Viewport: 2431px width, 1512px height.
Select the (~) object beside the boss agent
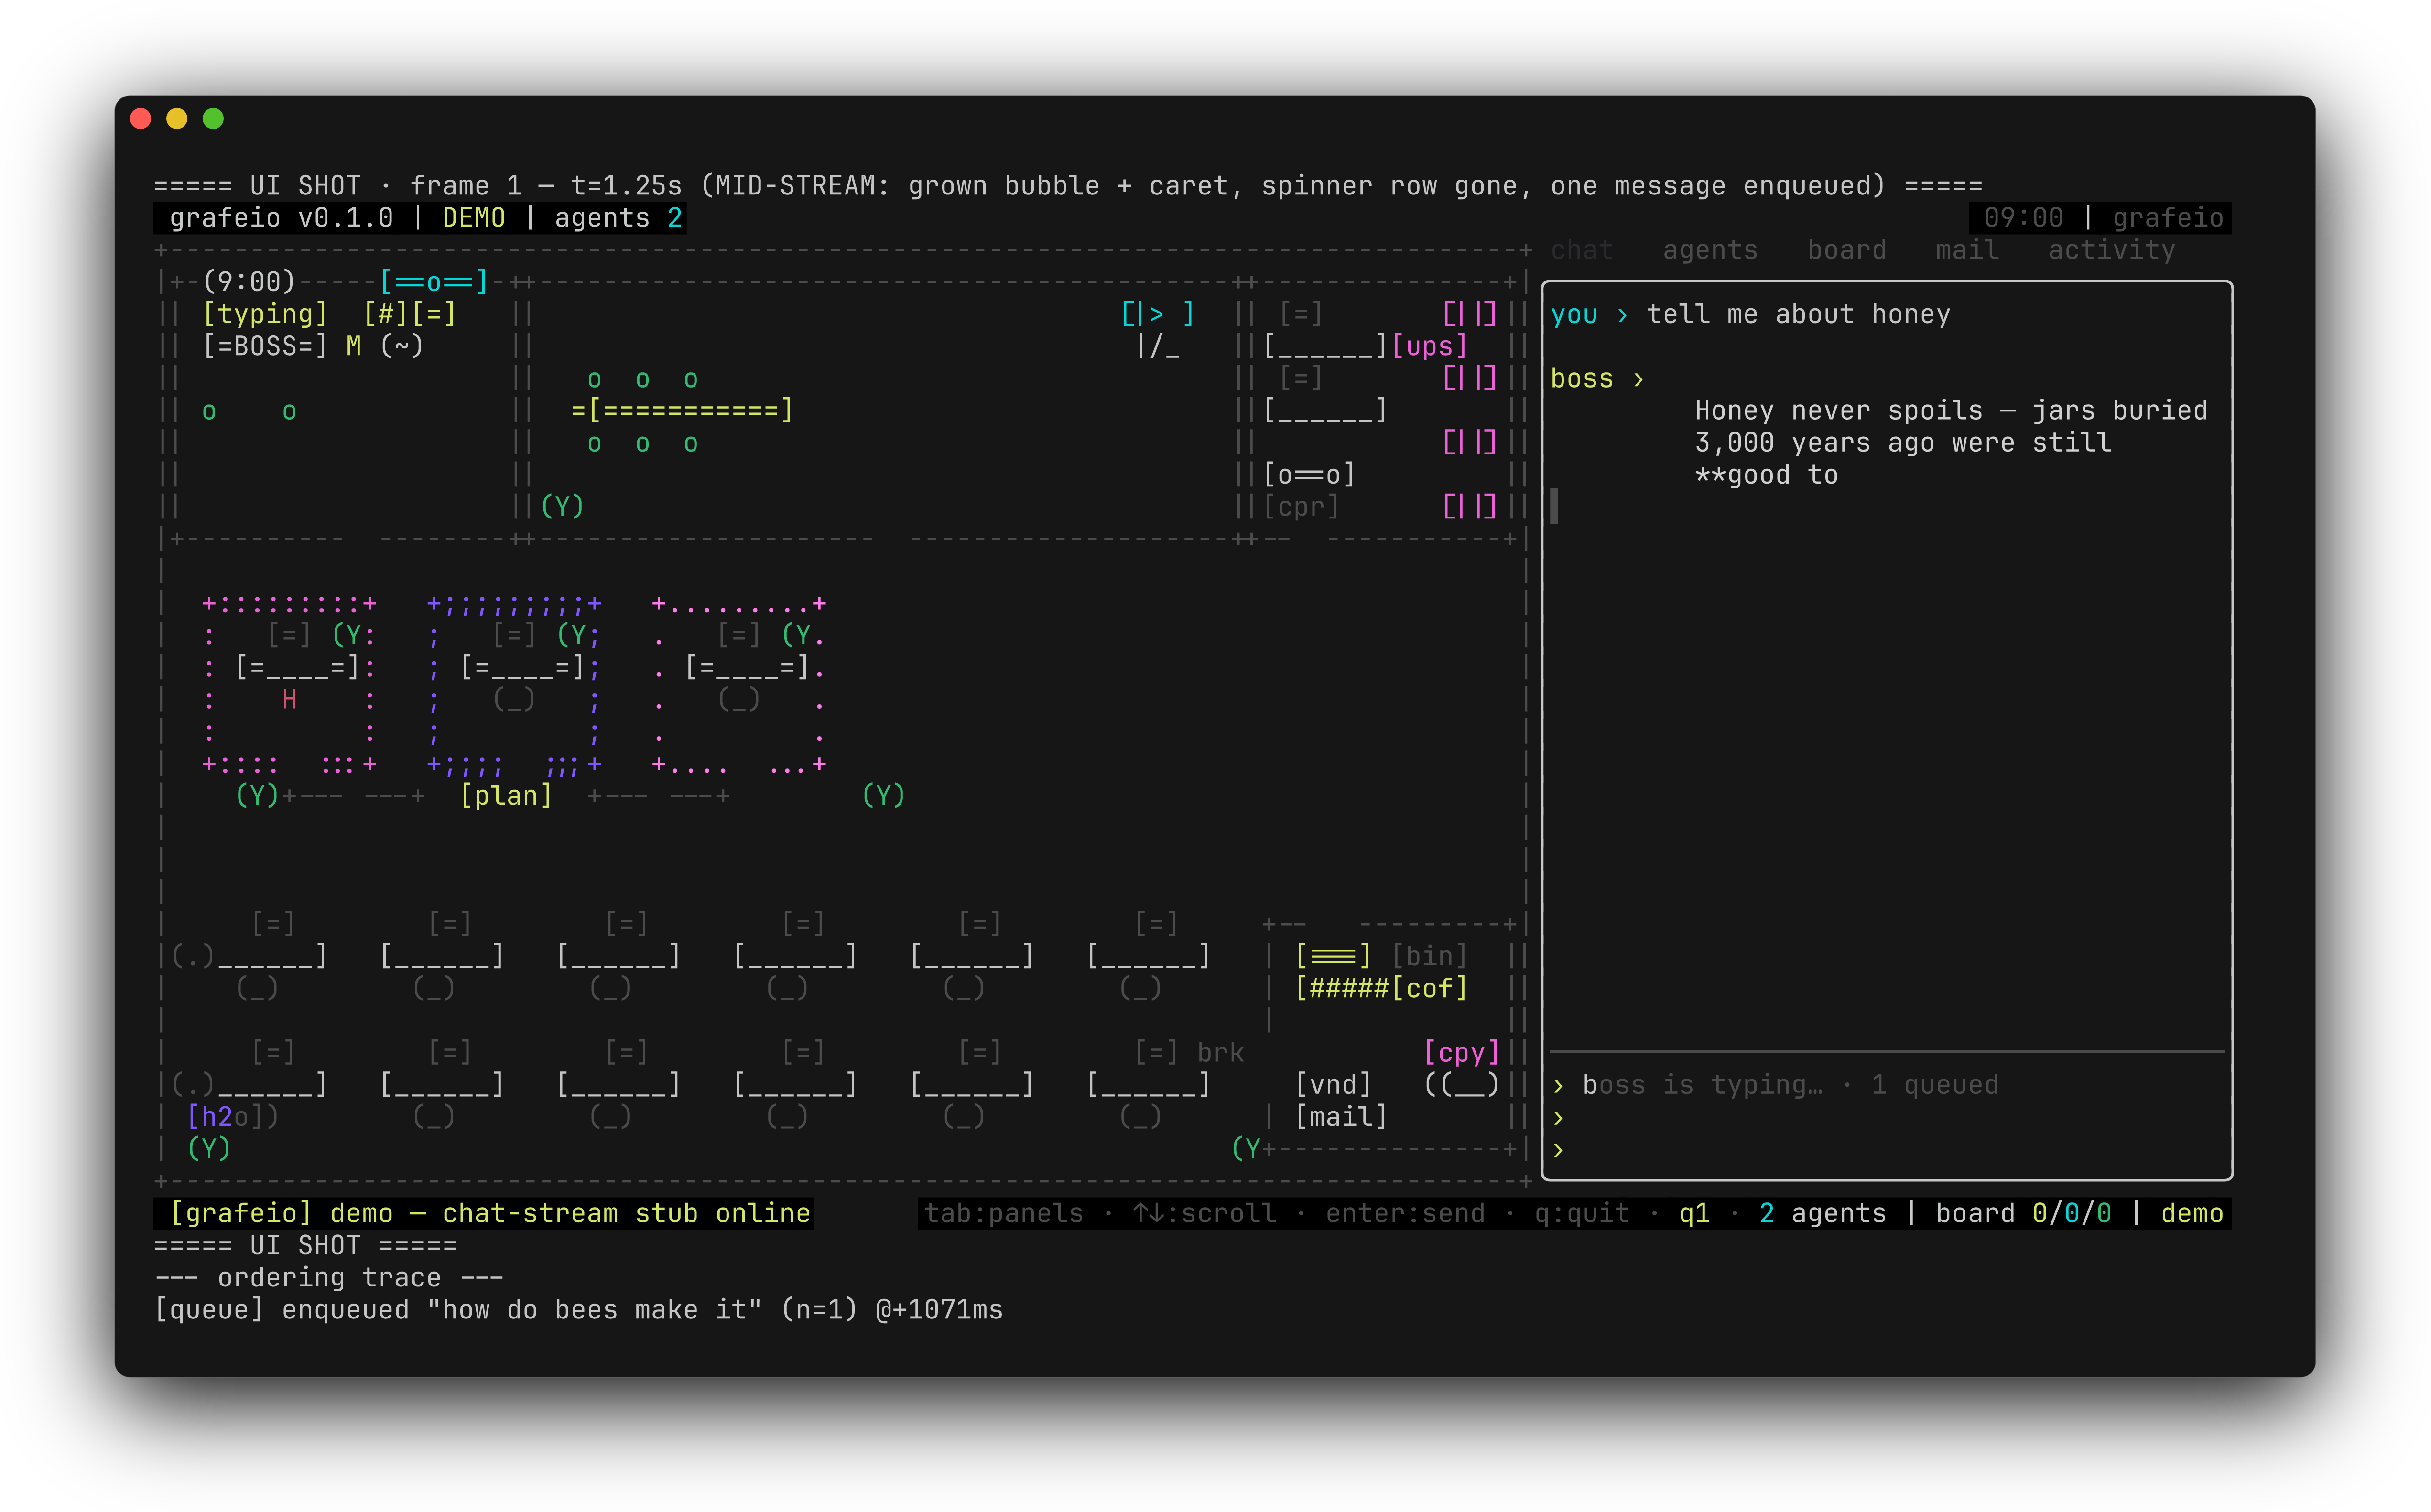402,346
